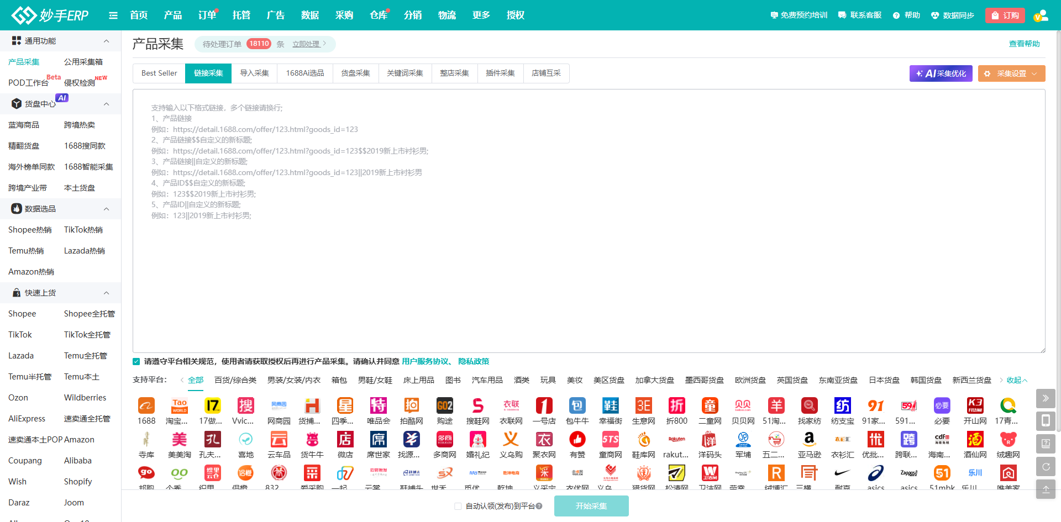Open the 用户服务协议 link
The width and height of the screenshot is (1061, 522).
[425, 361]
